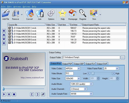Click the Output Aspect Ratio column header
This screenshot has height=103, width=129.
[104, 25]
